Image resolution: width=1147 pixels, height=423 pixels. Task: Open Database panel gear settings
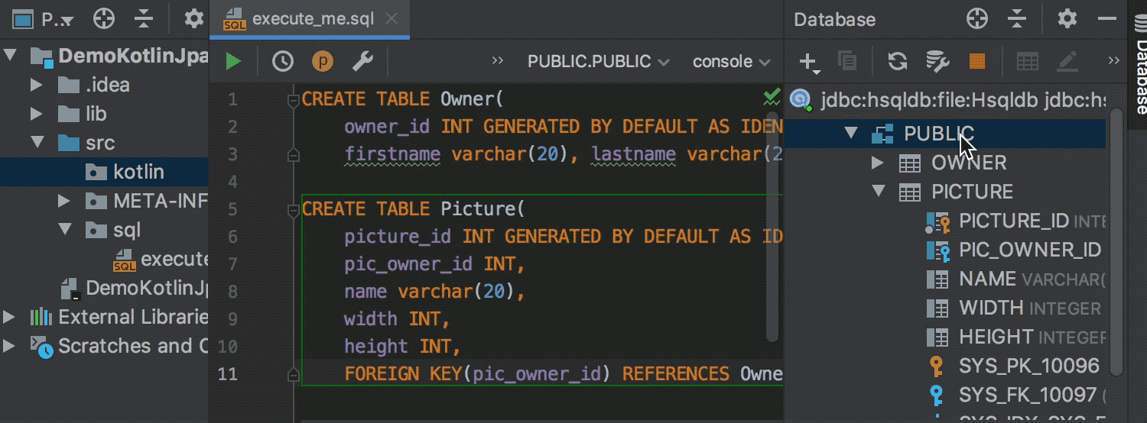coord(1067,19)
